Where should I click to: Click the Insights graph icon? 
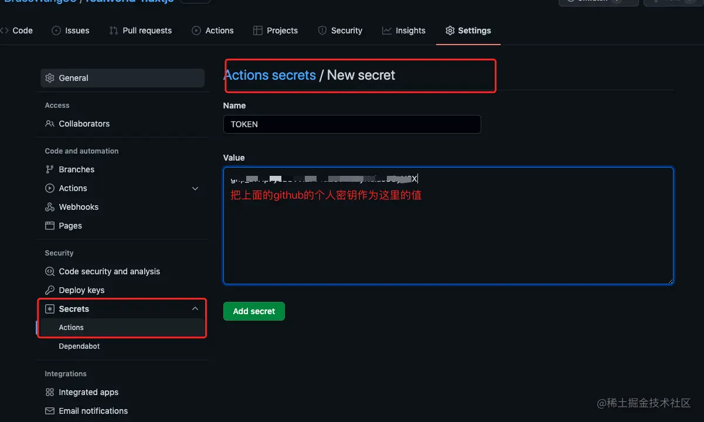pos(387,30)
